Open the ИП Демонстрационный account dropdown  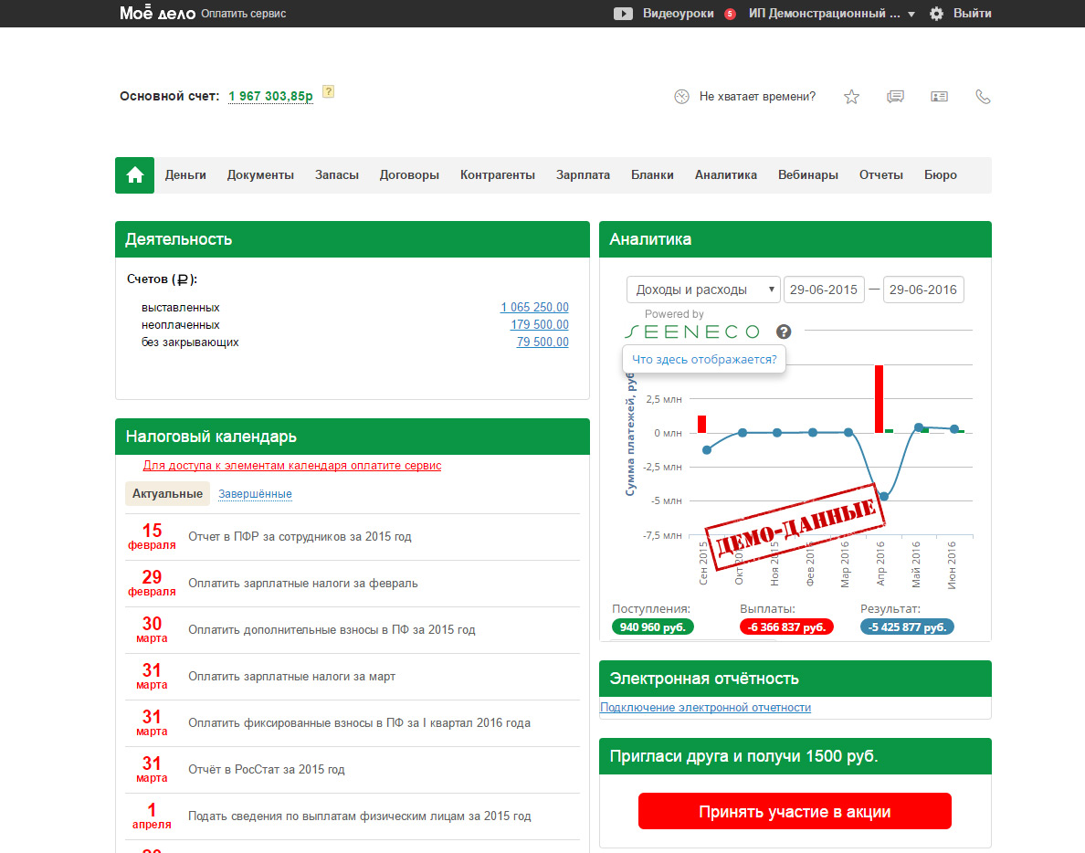831,14
